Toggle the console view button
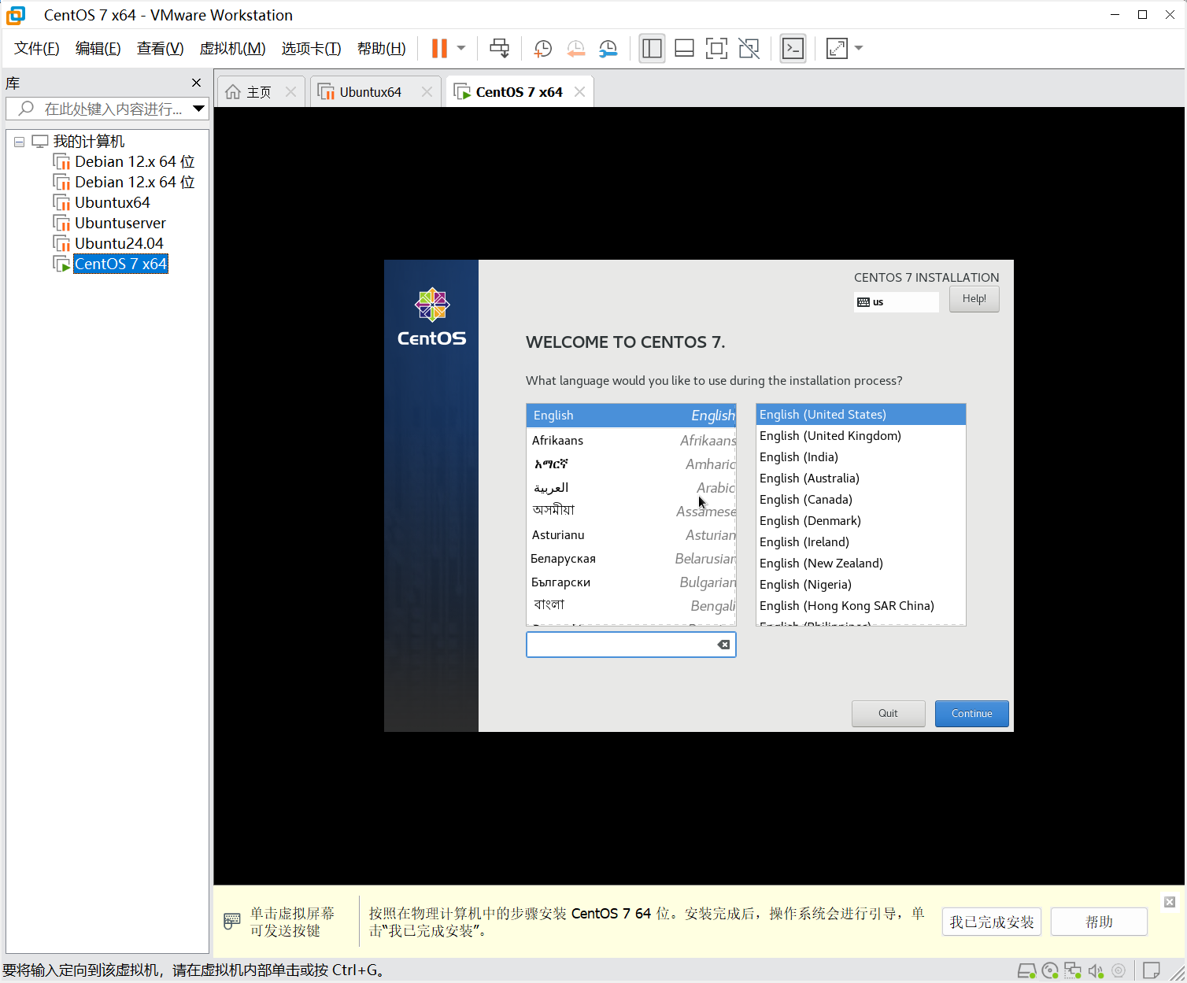The image size is (1187, 983). [793, 48]
